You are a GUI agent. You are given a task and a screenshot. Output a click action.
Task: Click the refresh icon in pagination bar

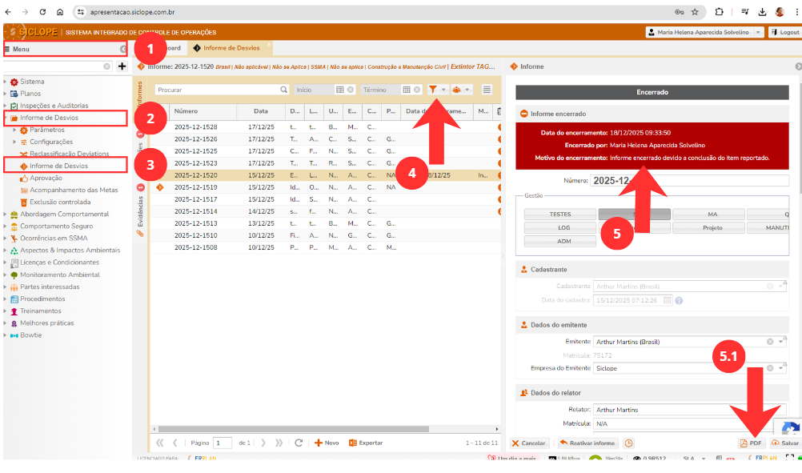299,443
